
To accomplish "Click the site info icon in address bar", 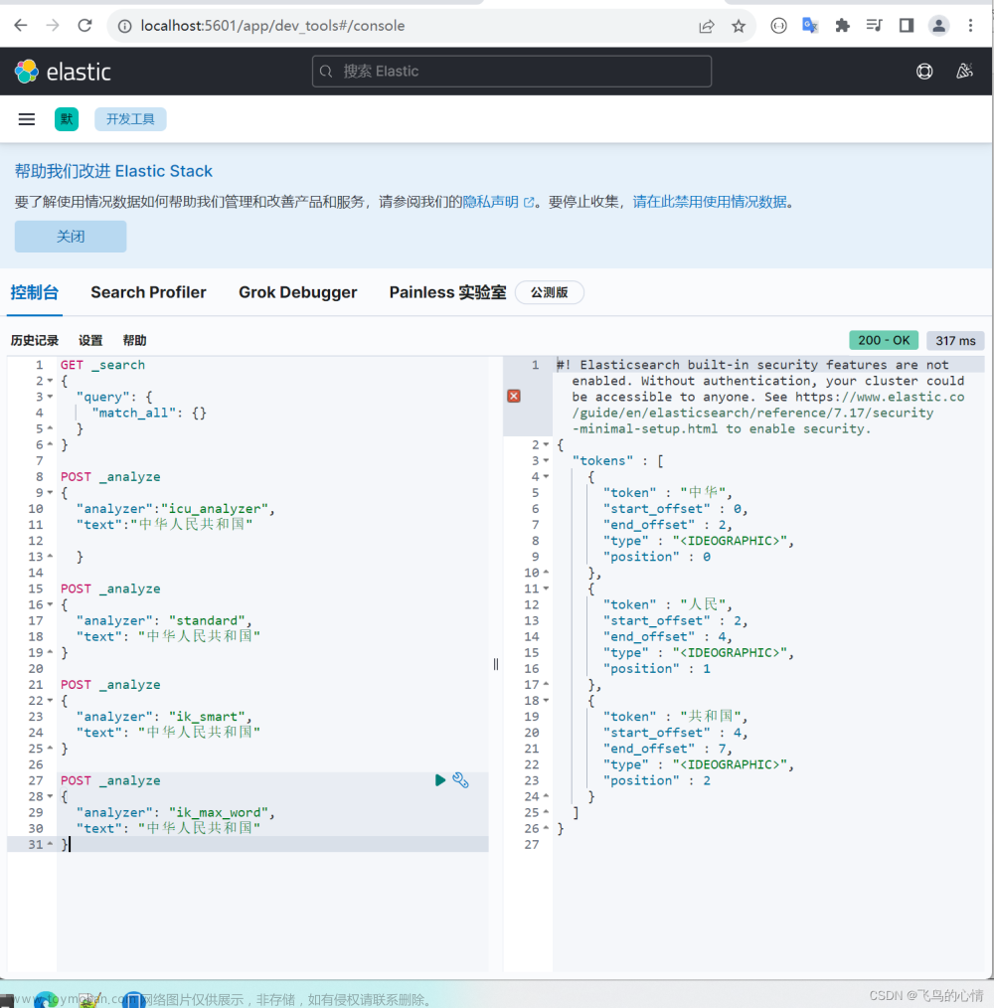I will point(124,26).
